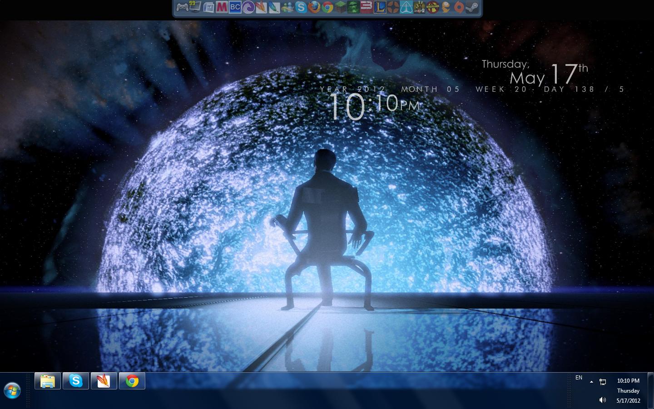Click the large 10:10 PM desktop clock widget
Screen dimensions: 654x409
pyautogui.click(x=374, y=106)
